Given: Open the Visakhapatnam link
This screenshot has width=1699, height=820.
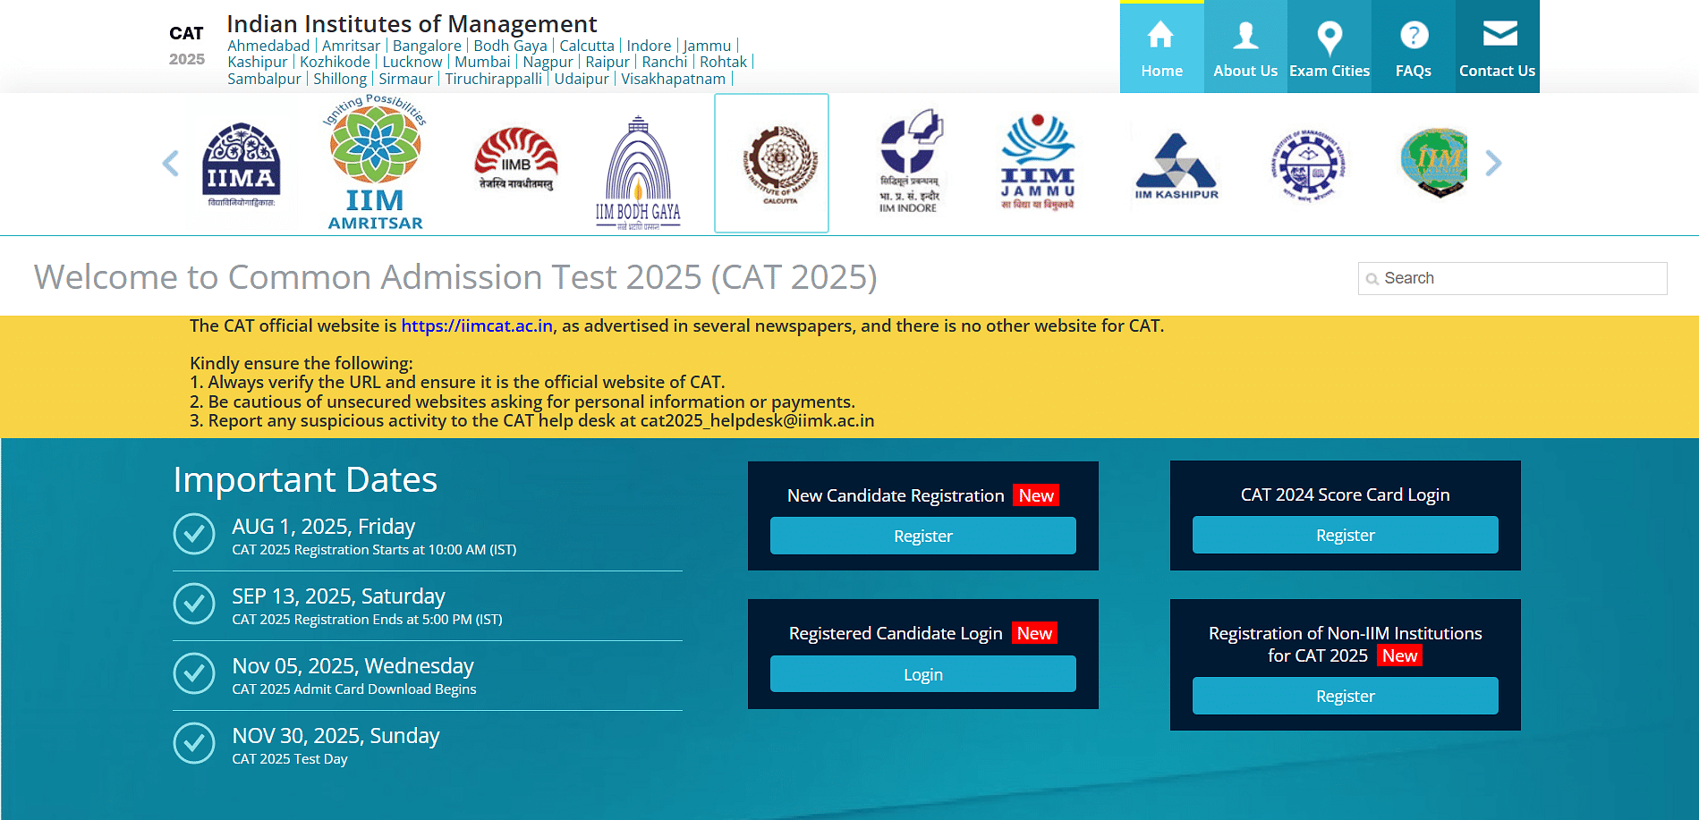Looking at the screenshot, I should (673, 79).
